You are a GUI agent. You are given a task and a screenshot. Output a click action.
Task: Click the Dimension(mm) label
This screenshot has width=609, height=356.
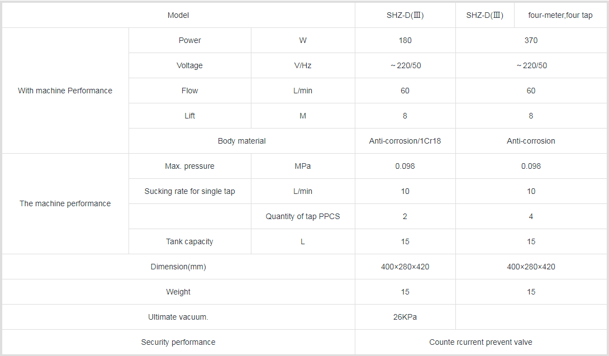pos(178,267)
